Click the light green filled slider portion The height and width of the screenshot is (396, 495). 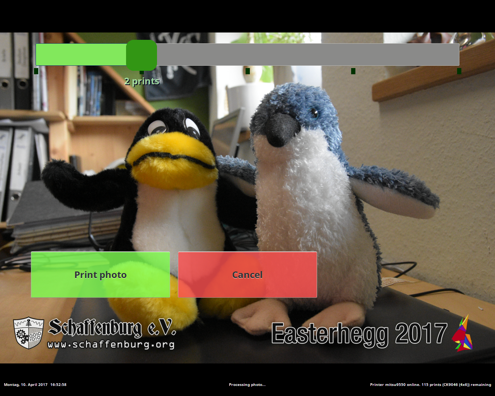coord(81,55)
